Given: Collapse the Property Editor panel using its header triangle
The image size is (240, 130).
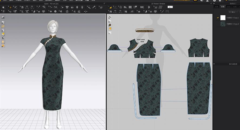Looking at the screenshot, I should 214,64.
